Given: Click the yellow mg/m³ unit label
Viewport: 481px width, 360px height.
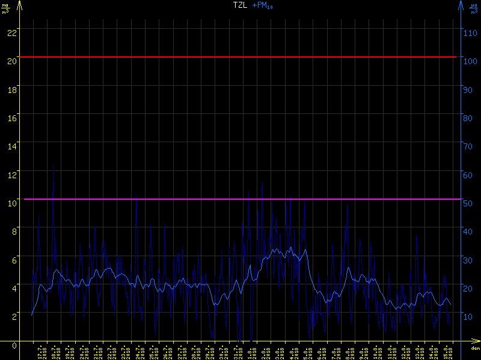Looking at the screenshot, I should (x=6, y=8).
